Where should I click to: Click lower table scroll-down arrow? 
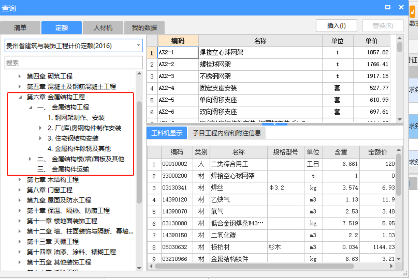[x=399, y=259]
